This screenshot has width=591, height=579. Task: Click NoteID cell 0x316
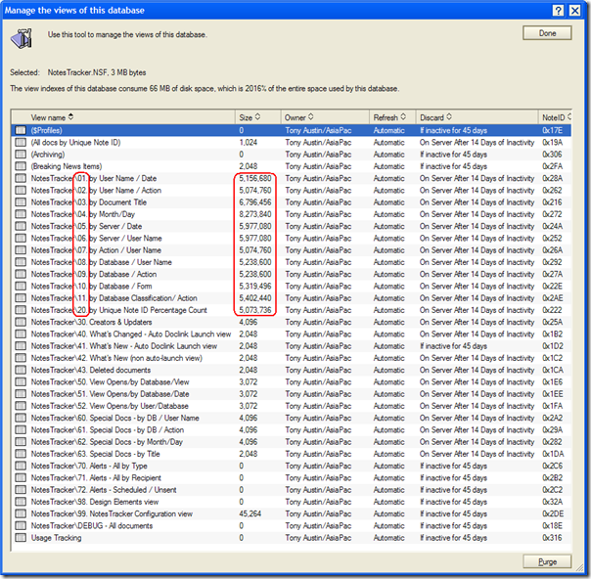click(552, 538)
